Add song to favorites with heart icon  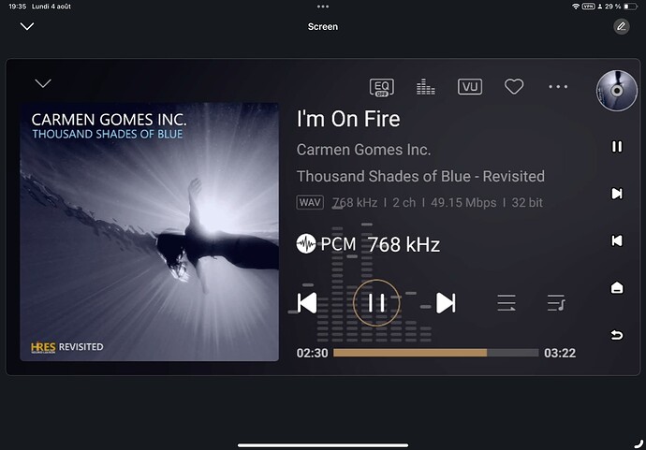tap(514, 87)
